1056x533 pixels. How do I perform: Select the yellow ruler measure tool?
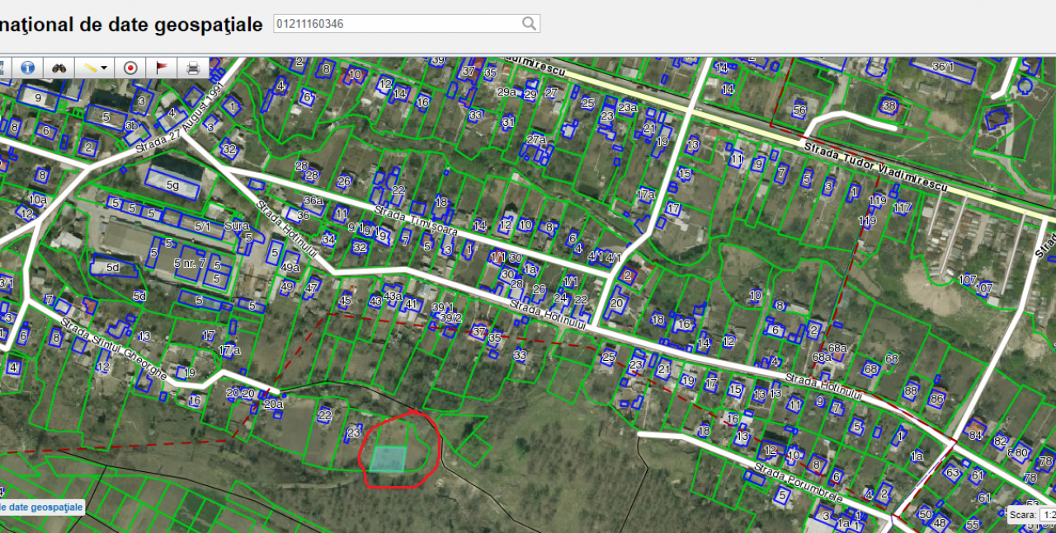[x=91, y=68]
